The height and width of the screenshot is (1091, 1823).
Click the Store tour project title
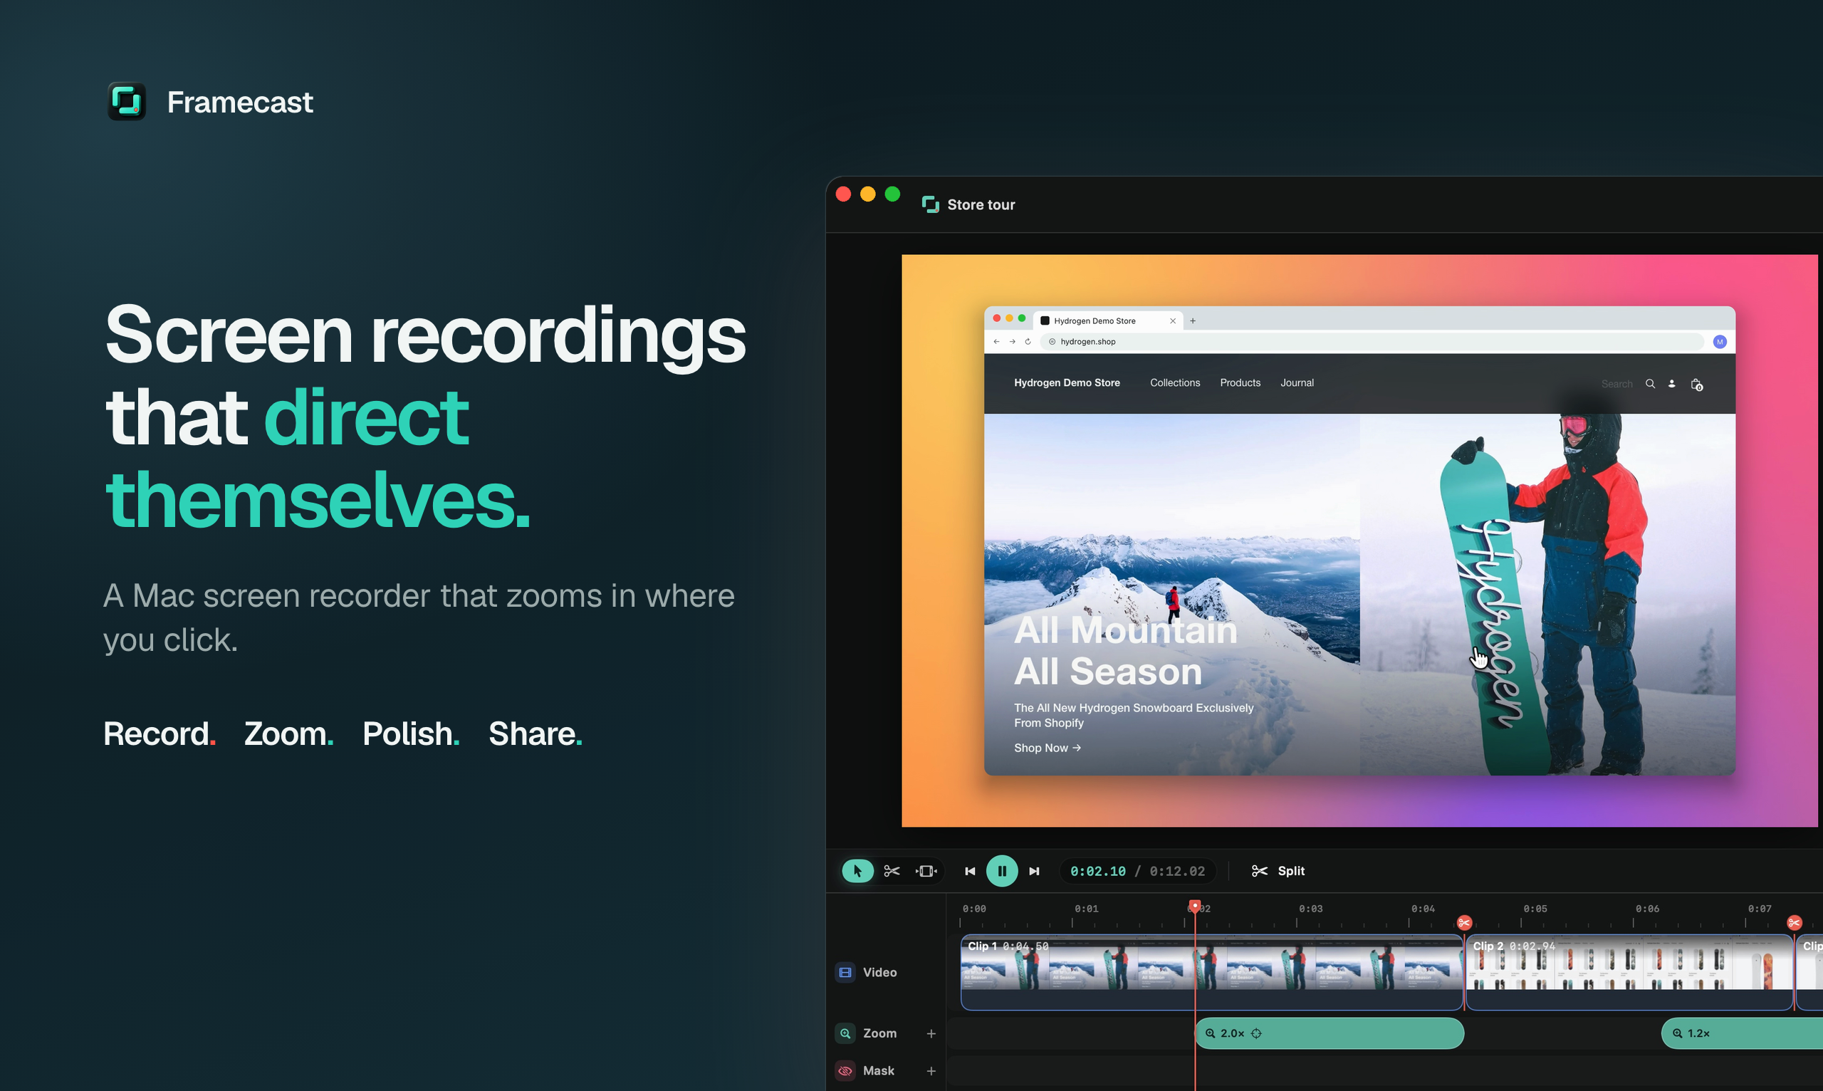[981, 205]
